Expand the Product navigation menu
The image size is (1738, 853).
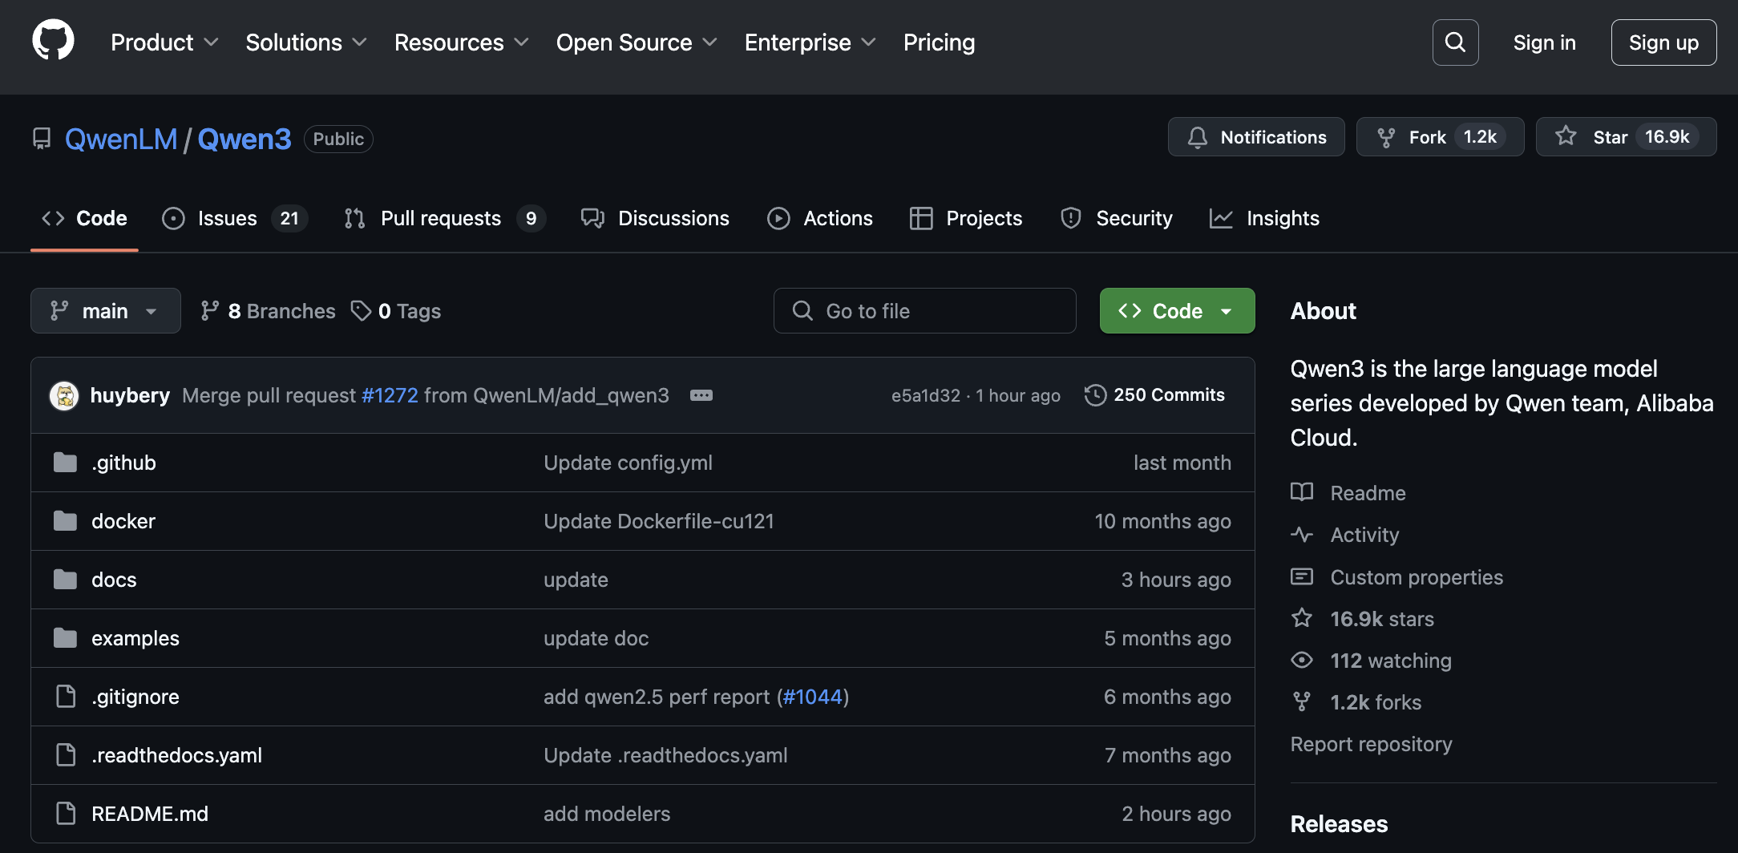(x=164, y=42)
